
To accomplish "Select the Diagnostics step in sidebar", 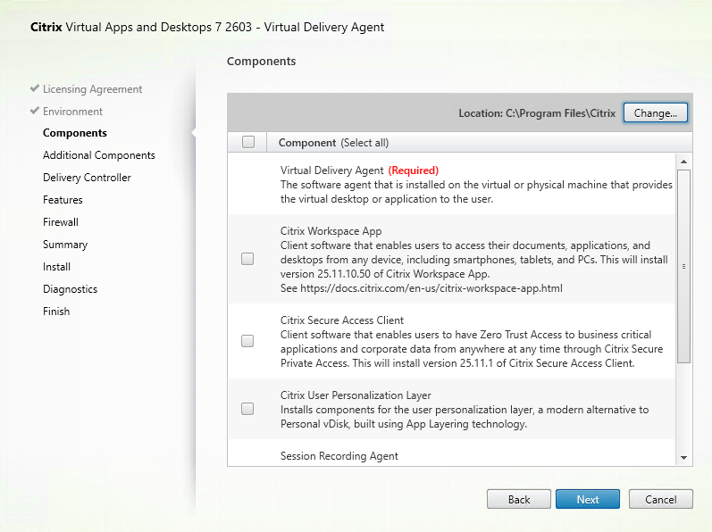I will 70,289.
